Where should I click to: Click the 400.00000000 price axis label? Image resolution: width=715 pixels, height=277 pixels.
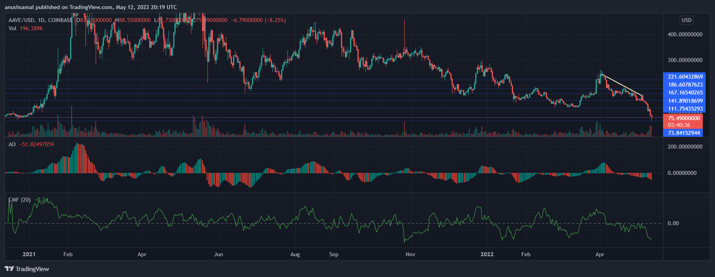click(x=685, y=35)
